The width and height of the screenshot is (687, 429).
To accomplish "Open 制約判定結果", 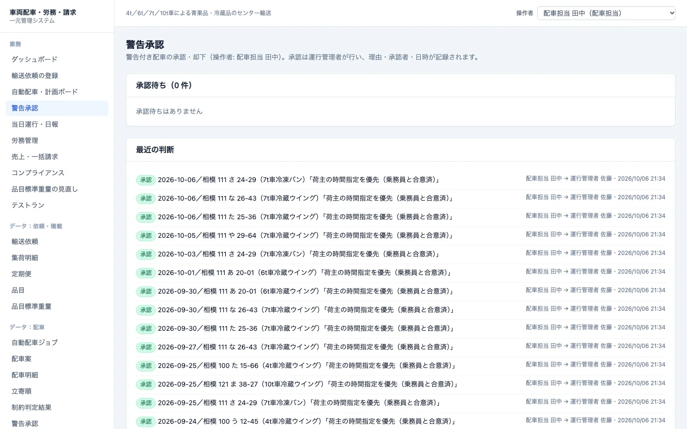I will (x=57, y=408).
